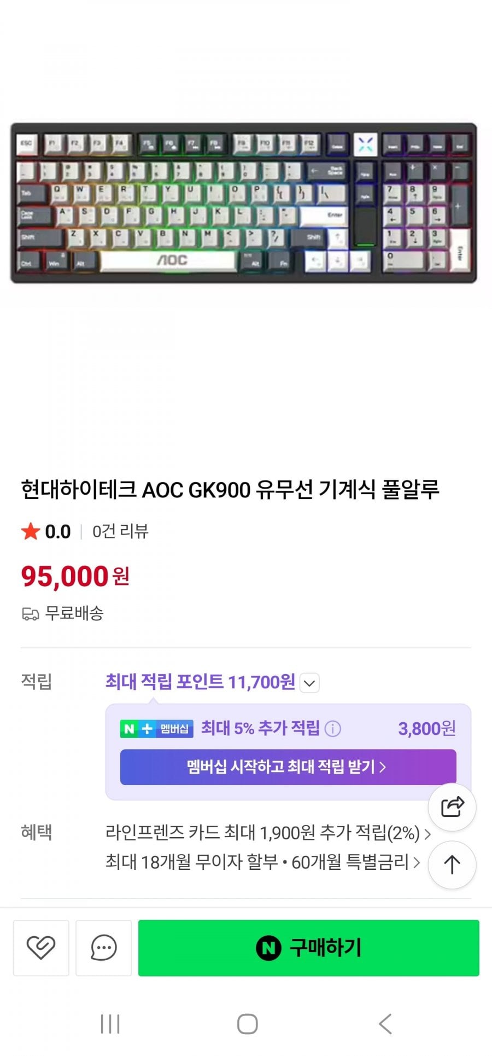Tap the heart wishlist icon
Image resolution: width=492 pixels, height=1056 pixels.
tap(41, 948)
